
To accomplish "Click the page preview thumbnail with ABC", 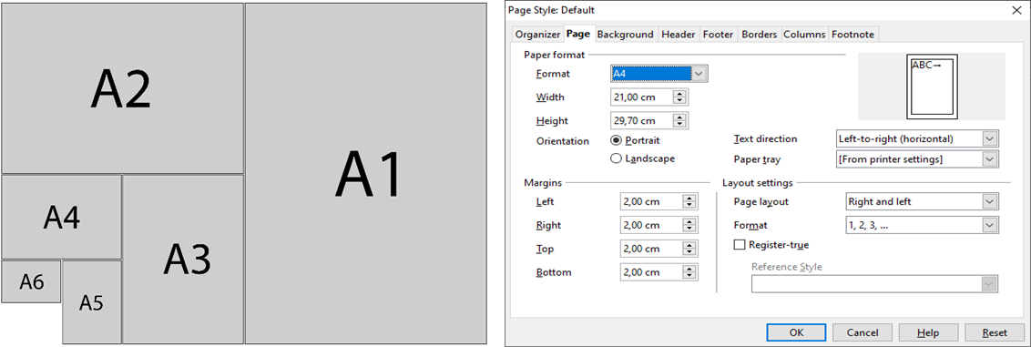I will [x=931, y=87].
